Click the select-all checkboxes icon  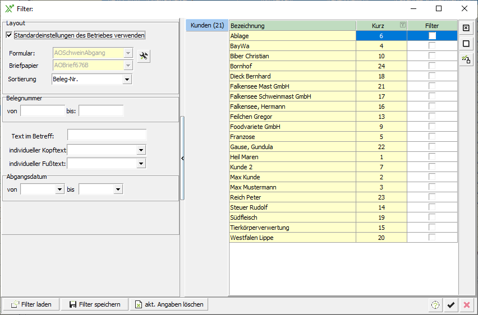pos(466,27)
